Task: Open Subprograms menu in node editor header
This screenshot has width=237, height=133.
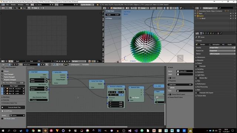Action: point(75,65)
